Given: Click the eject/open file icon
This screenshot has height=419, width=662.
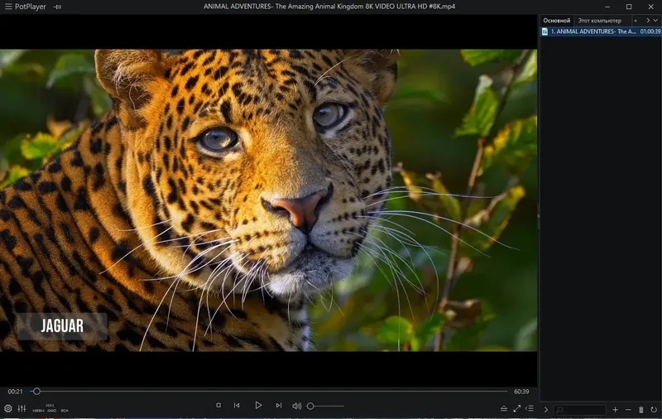Looking at the screenshot, I should pyautogui.click(x=504, y=409).
